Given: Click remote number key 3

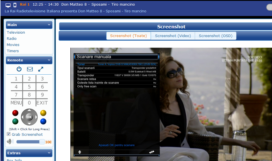Looking at the screenshot, I should (42, 79).
